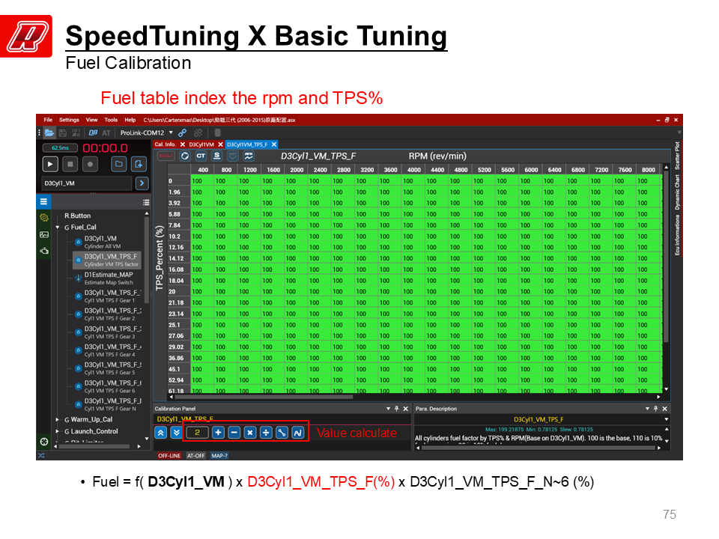The image size is (719, 539).
Task: Click the AT toolbar button
Action: coord(106,133)
